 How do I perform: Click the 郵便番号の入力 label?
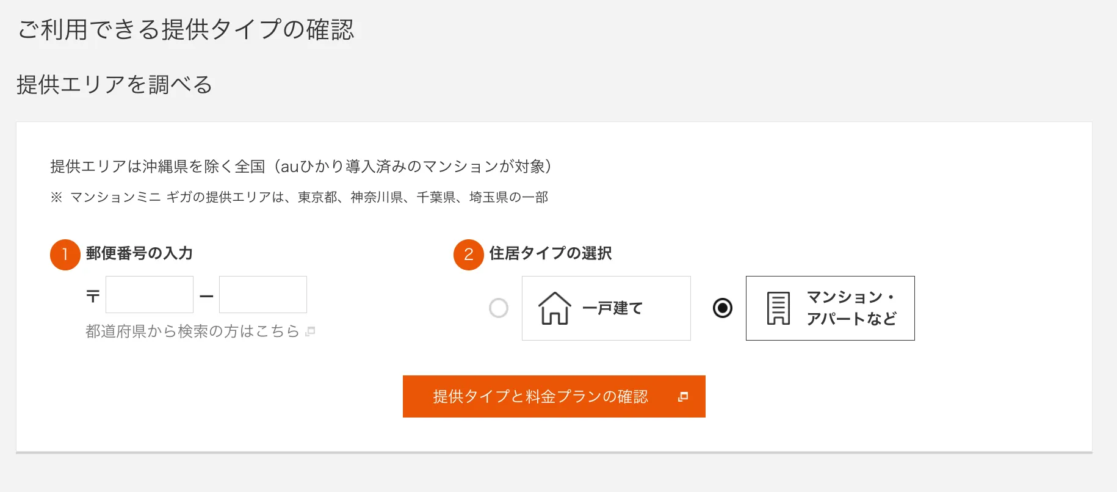(138, 253)
